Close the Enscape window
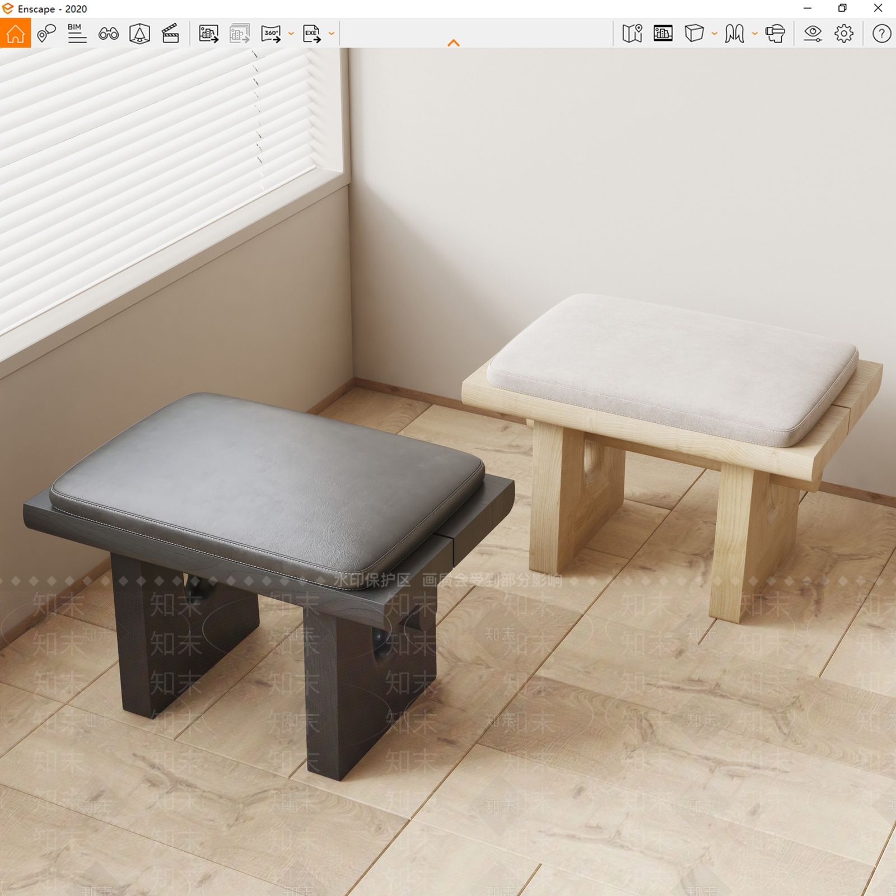896x896 pixels. point(878,8)
